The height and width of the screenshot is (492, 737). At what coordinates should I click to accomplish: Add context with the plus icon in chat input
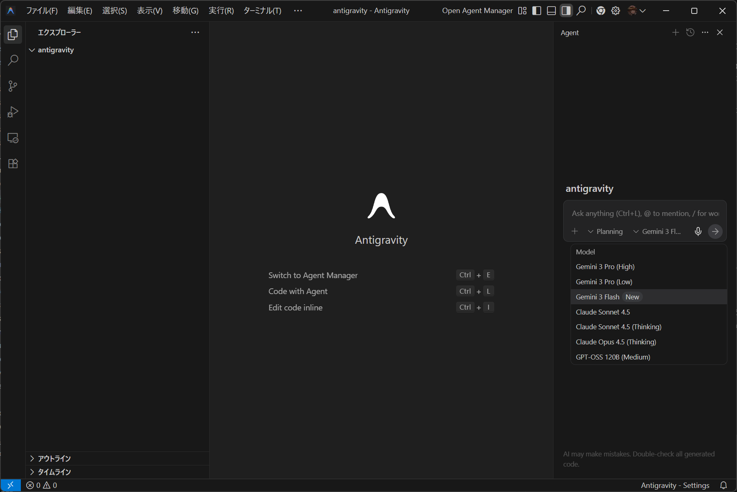575,231
